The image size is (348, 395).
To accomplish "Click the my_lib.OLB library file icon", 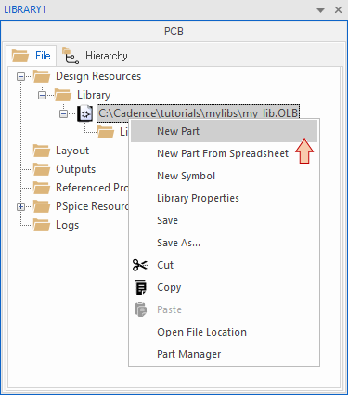I will pyautogui.click(x=85, y=113).
